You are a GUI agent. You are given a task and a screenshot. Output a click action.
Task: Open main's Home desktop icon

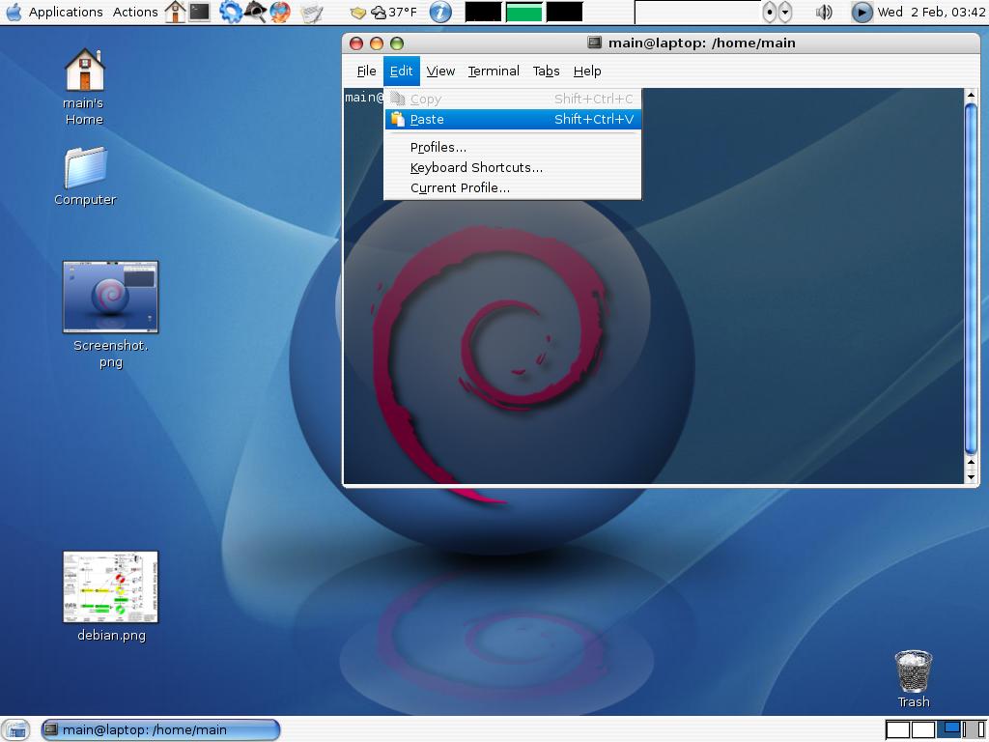pyautogui.click(x=84, y=88)
